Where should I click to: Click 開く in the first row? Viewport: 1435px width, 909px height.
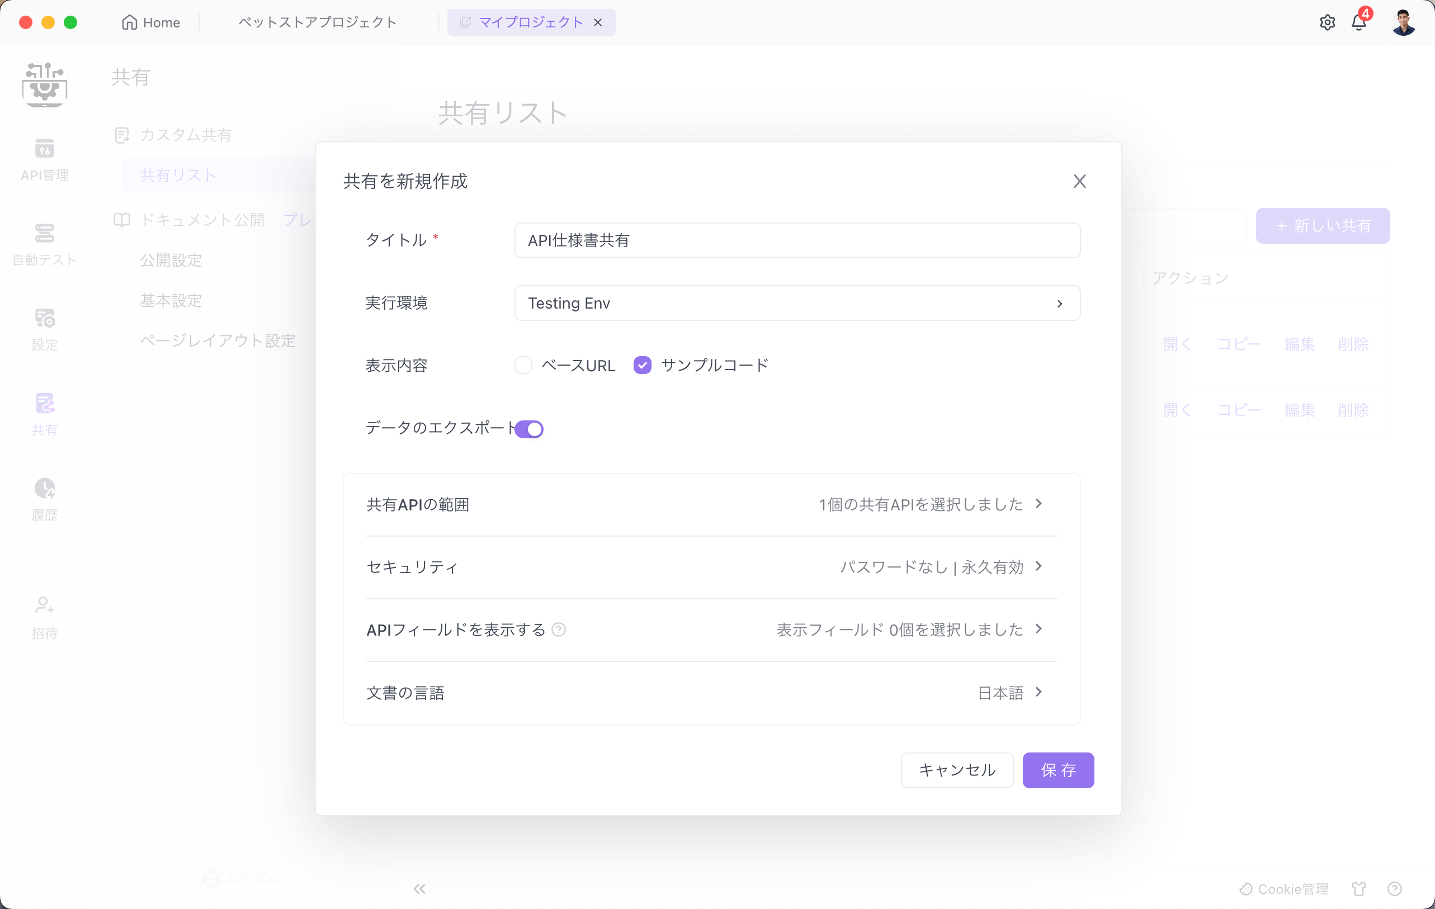click(x=1177, y=344)
